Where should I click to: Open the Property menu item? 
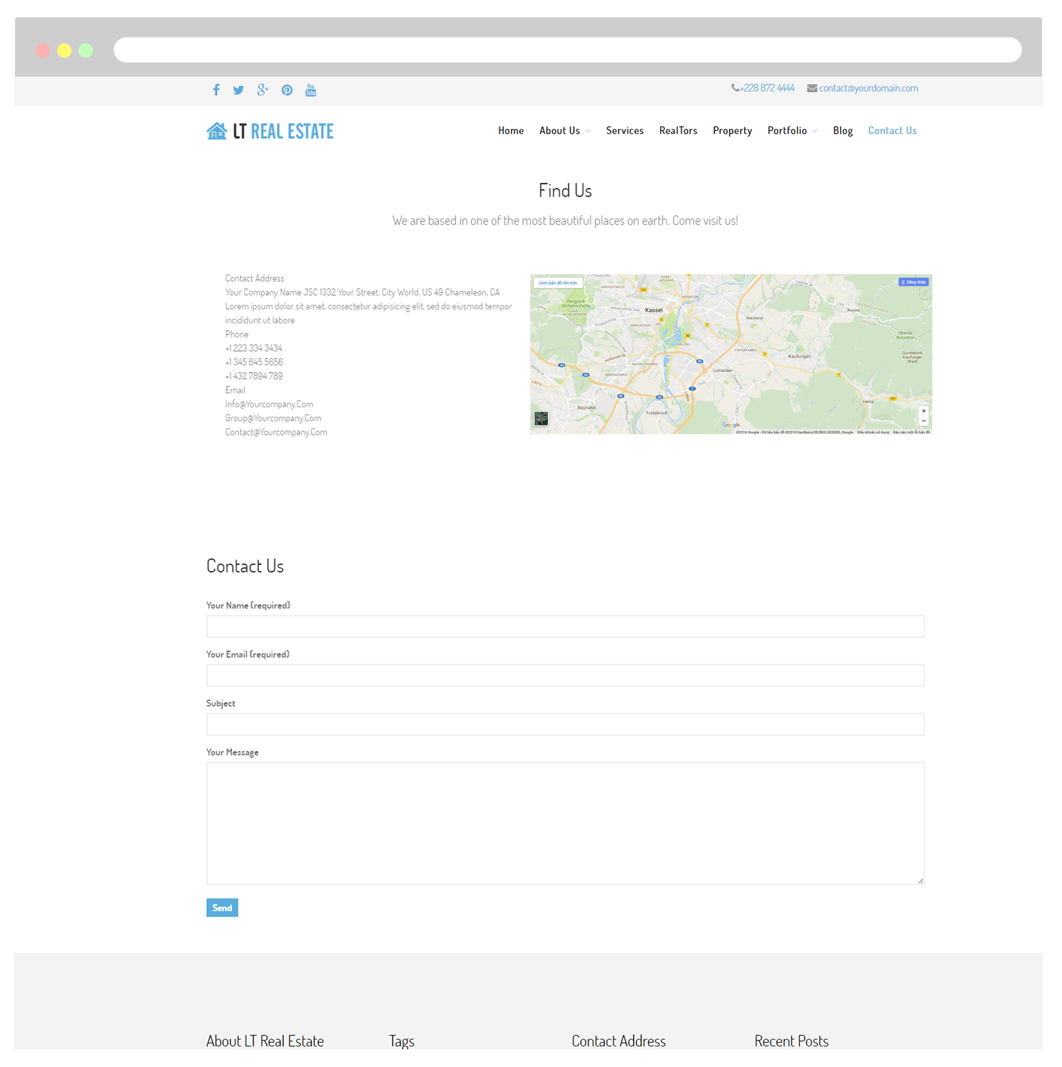point(732,131)
